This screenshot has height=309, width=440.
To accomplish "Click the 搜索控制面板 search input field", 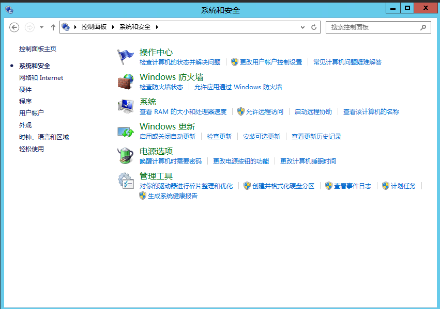I will pos(372,27).
